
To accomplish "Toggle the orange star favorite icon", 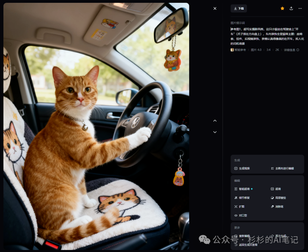I will (282, 9).
